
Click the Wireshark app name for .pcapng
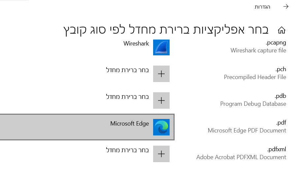coord(136,43)
